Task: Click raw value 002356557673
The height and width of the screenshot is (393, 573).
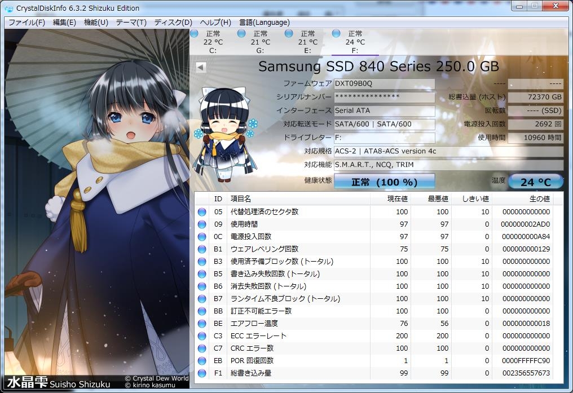Action: (x=526, y=373)
